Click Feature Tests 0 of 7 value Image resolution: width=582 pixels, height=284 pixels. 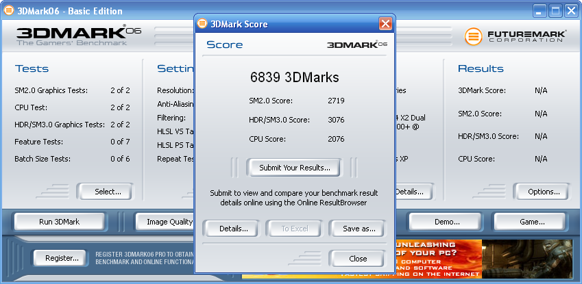click(120, 142)
